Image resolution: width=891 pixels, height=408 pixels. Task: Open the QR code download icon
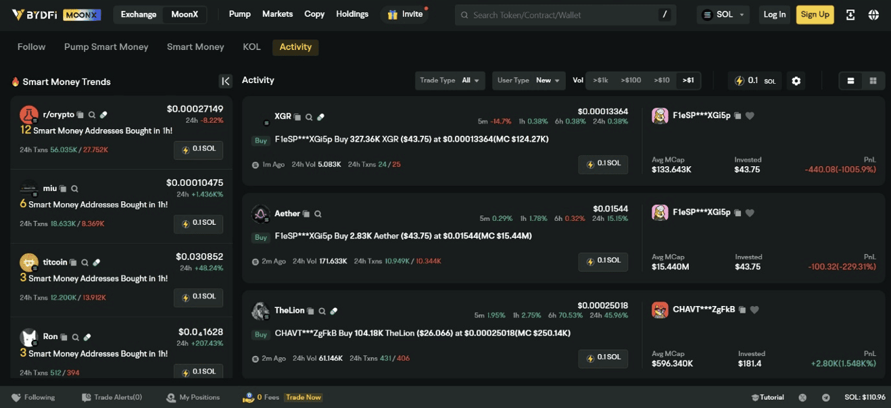tap(850, 15)
